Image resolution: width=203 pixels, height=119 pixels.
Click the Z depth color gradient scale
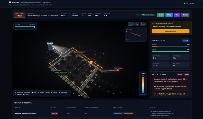tap(143, 85)
